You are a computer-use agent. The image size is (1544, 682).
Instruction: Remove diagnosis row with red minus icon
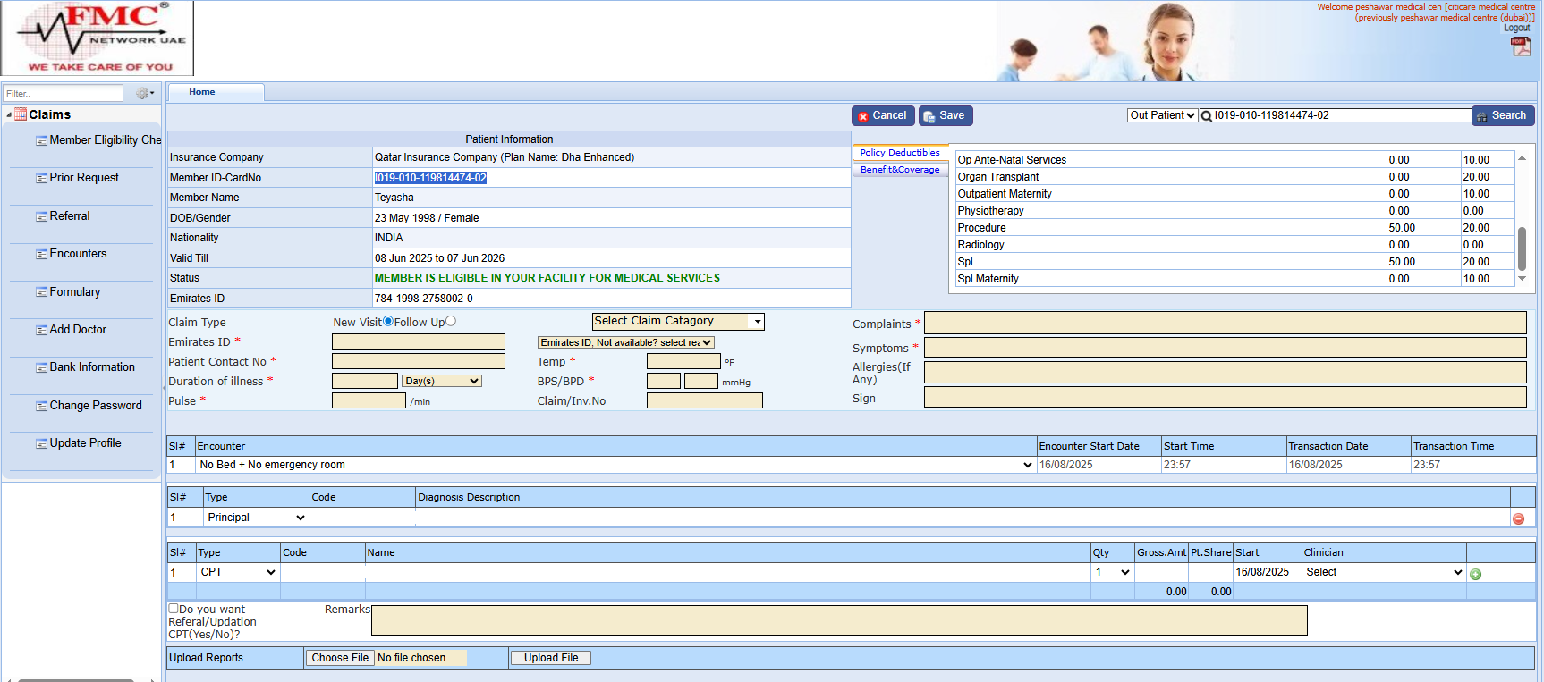[1518, 518]
